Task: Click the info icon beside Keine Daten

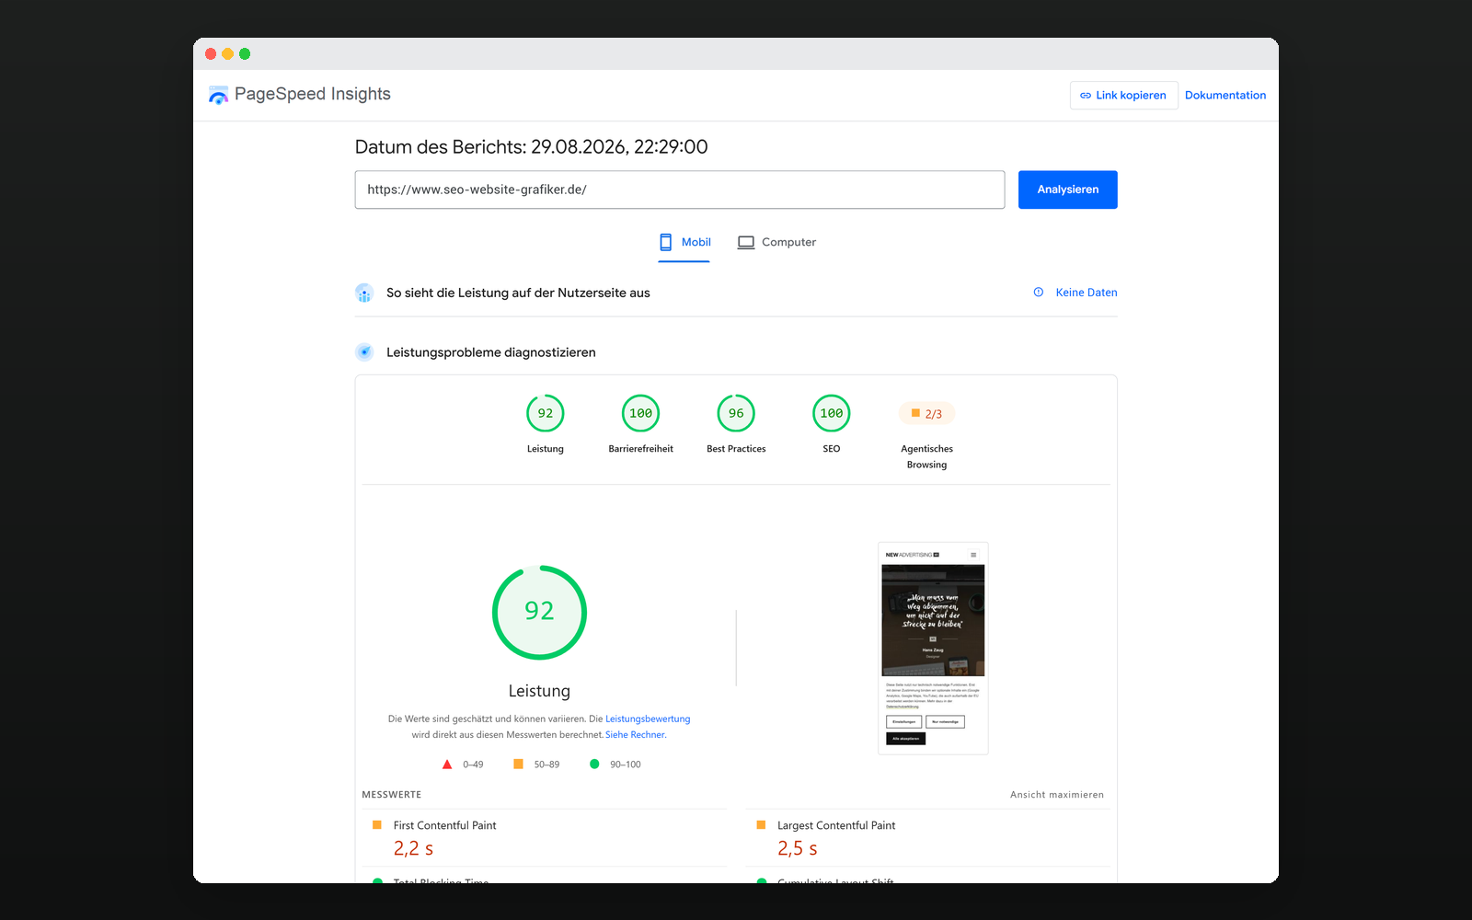Action: [x=1039, y=293]
